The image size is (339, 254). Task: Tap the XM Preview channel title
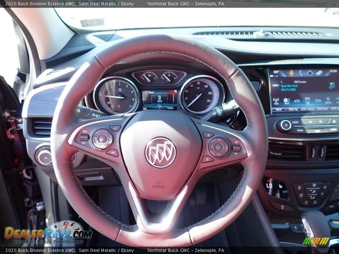(x=300, y=82)
